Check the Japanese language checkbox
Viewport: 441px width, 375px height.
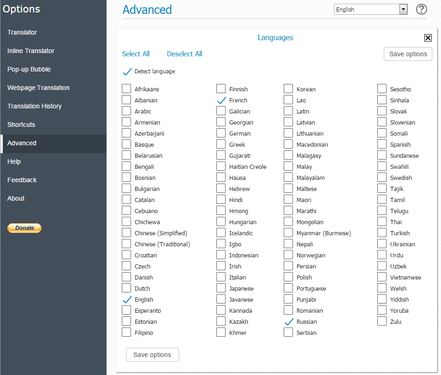[x=221, y=288]
